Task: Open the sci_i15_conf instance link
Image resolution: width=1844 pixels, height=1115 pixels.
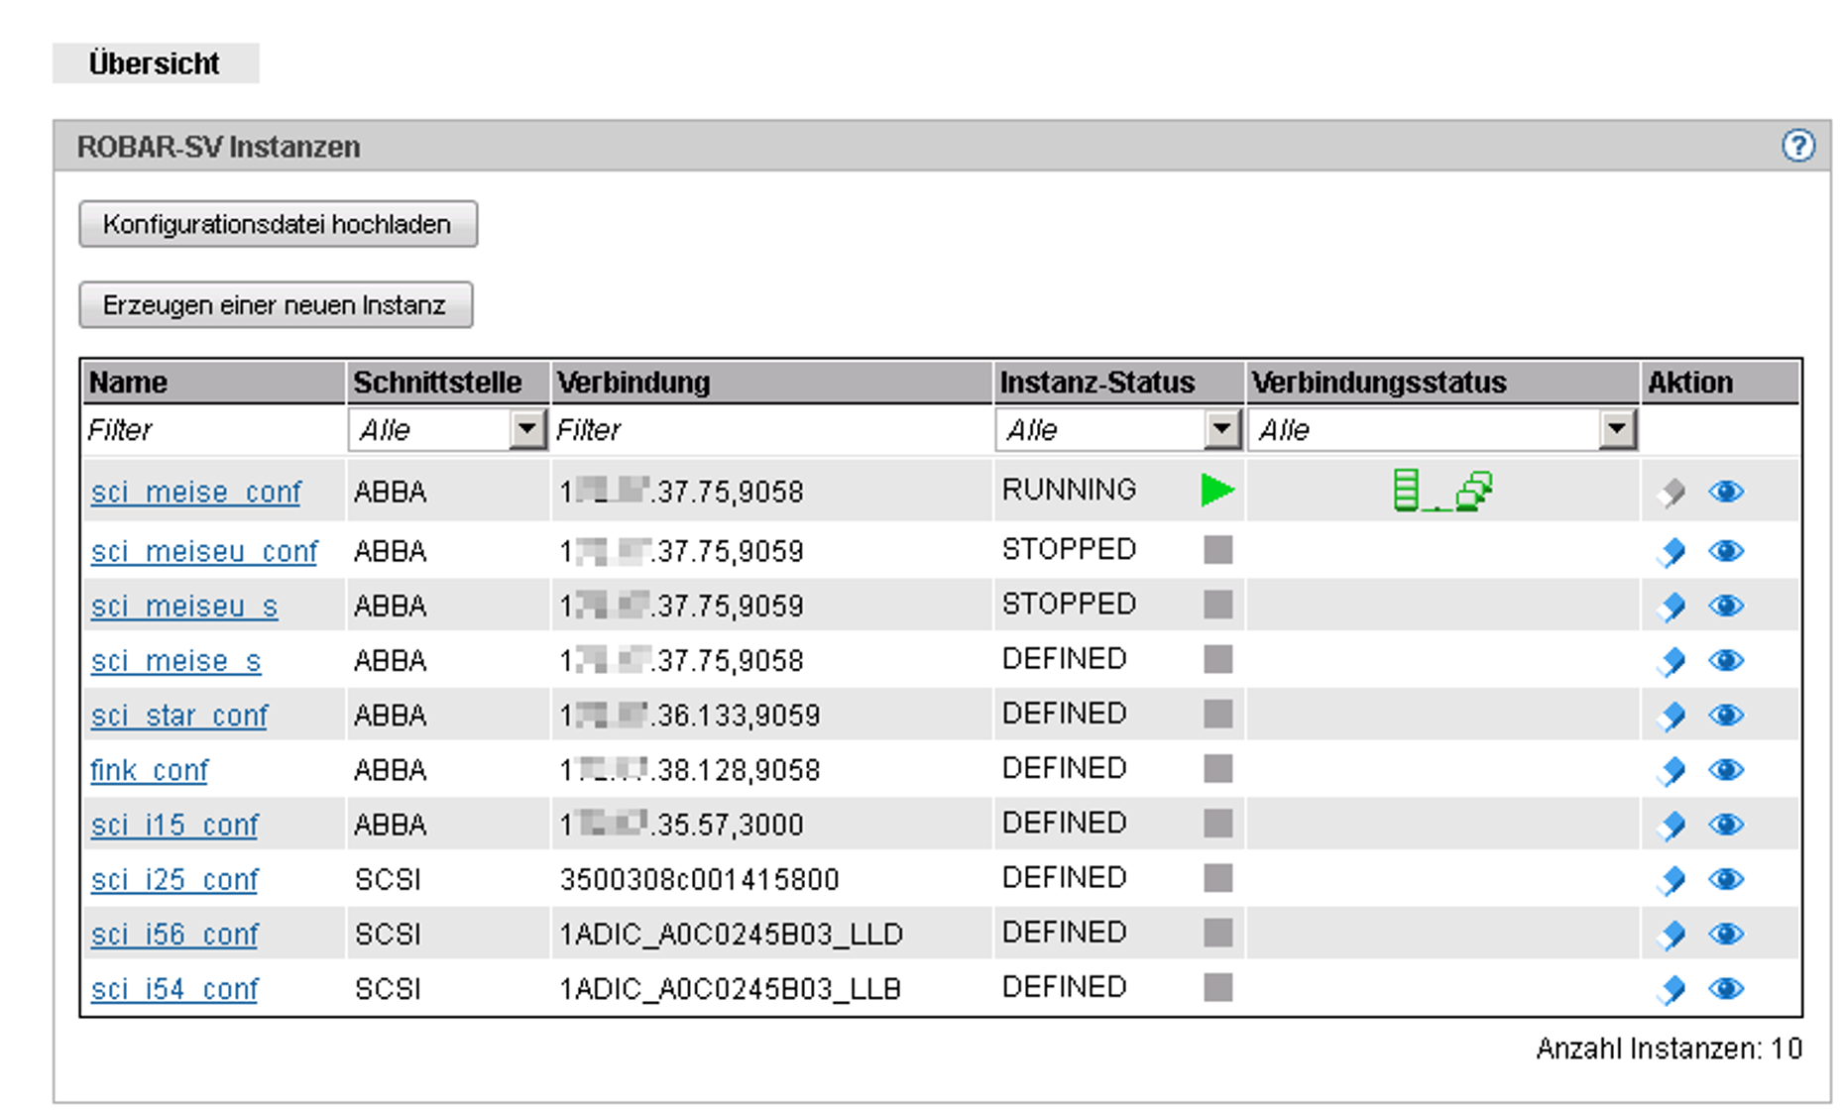Action: pos(174,825)
